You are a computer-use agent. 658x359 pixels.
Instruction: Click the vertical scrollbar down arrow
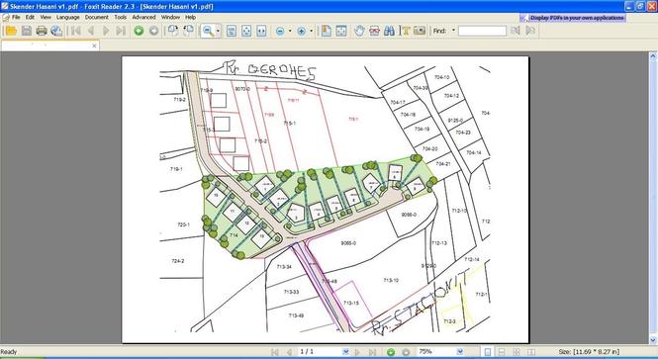653,340
